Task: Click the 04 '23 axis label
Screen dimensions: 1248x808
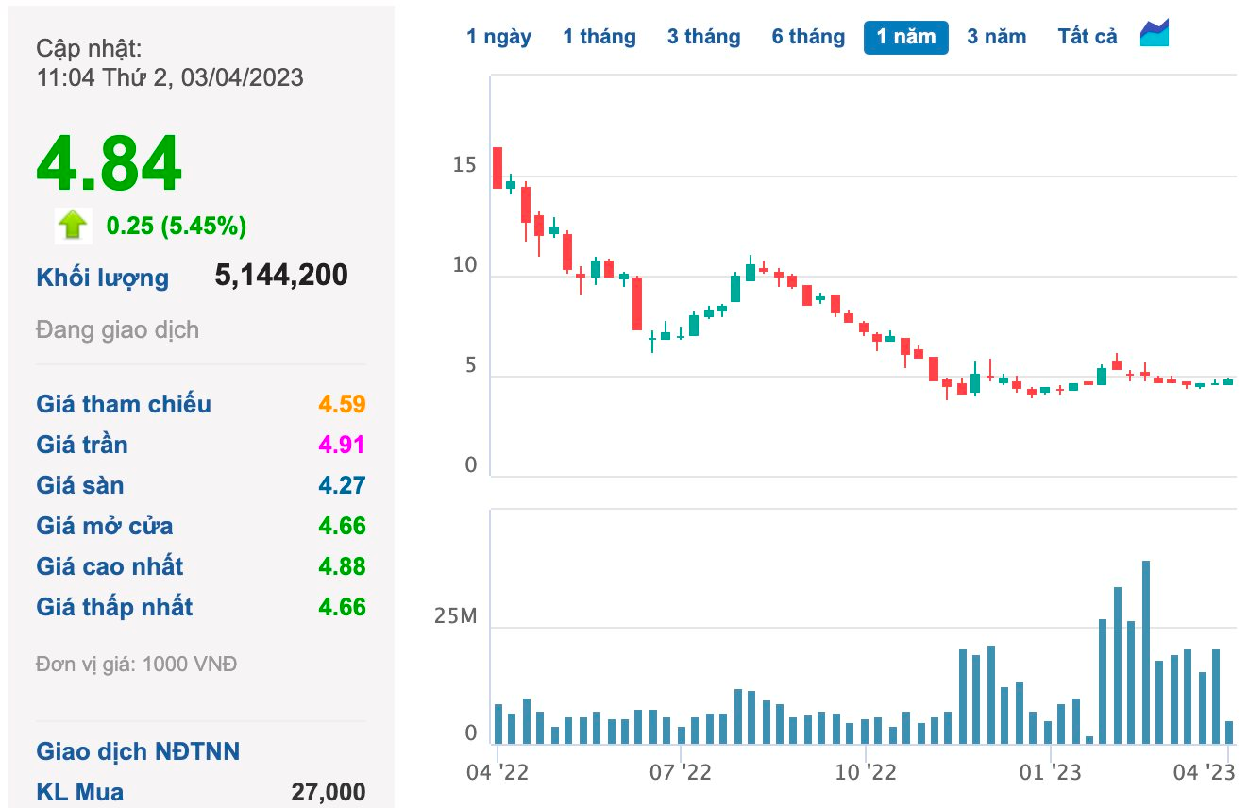Action: pos(1203,772)
